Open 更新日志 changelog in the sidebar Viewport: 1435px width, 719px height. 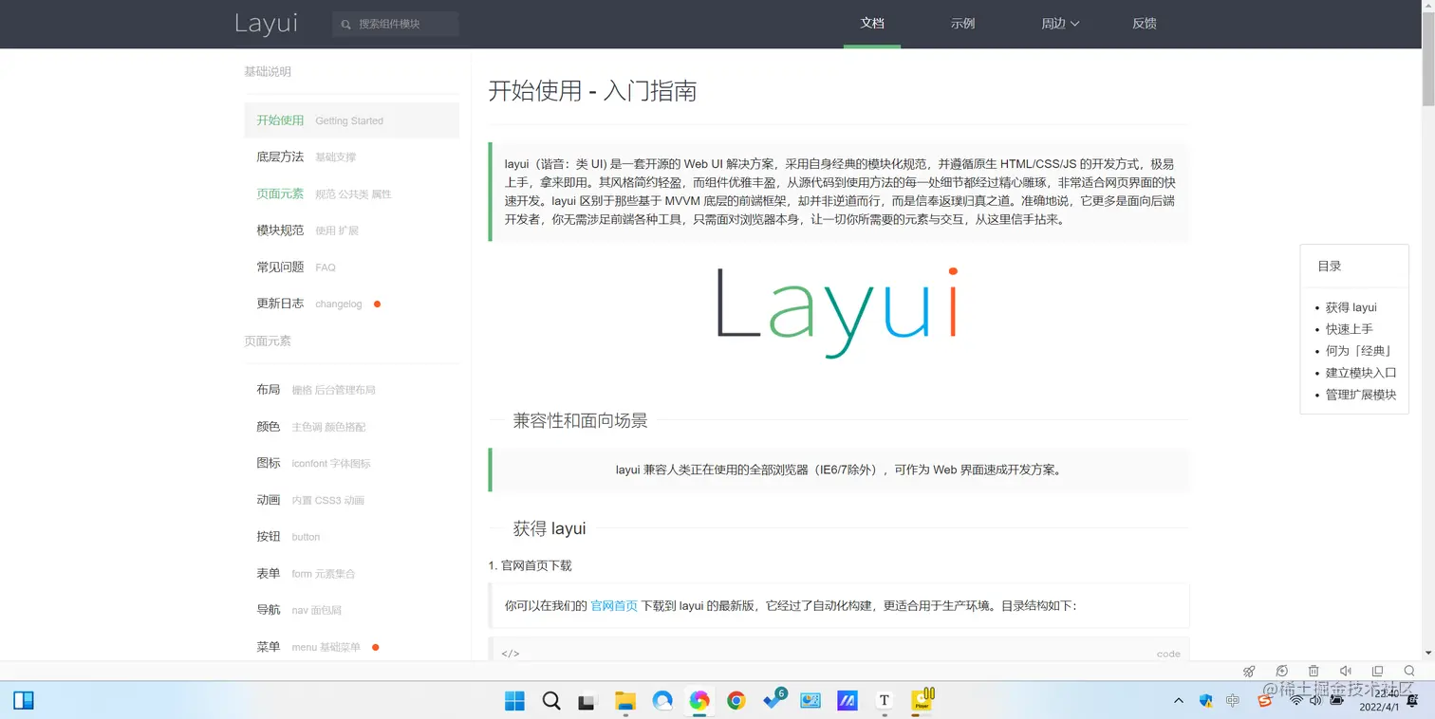(x=351, y=304)
